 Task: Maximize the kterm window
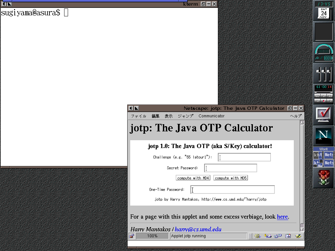tap(203, 4)
